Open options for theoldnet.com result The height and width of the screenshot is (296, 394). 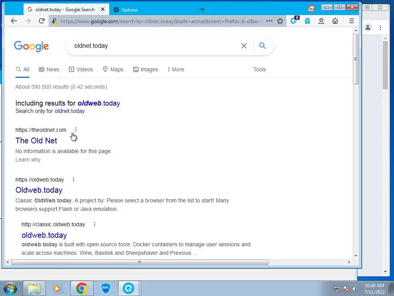(x=76, y=129)
